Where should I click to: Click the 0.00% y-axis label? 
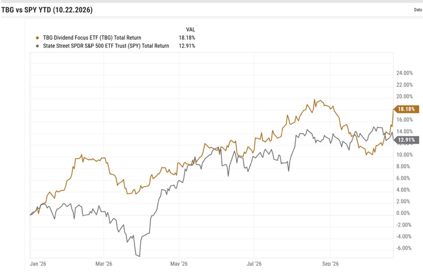tap(403, 213)
